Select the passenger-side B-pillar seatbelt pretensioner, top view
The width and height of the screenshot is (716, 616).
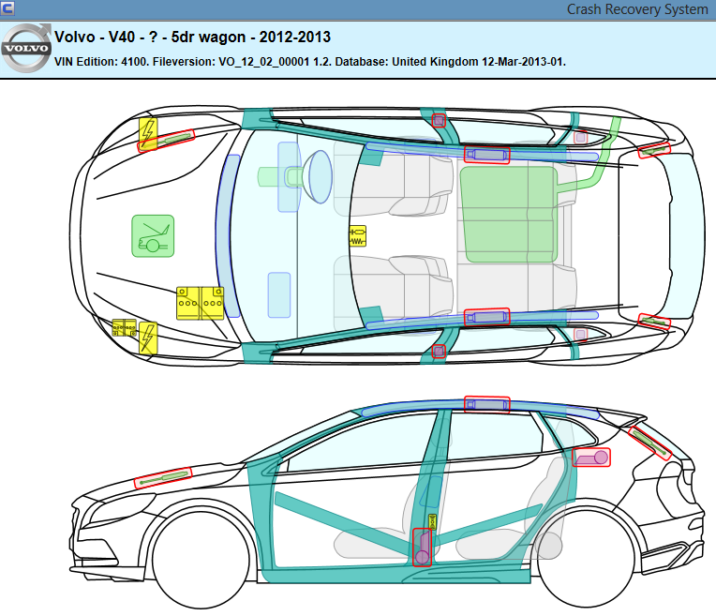(439, 352)
